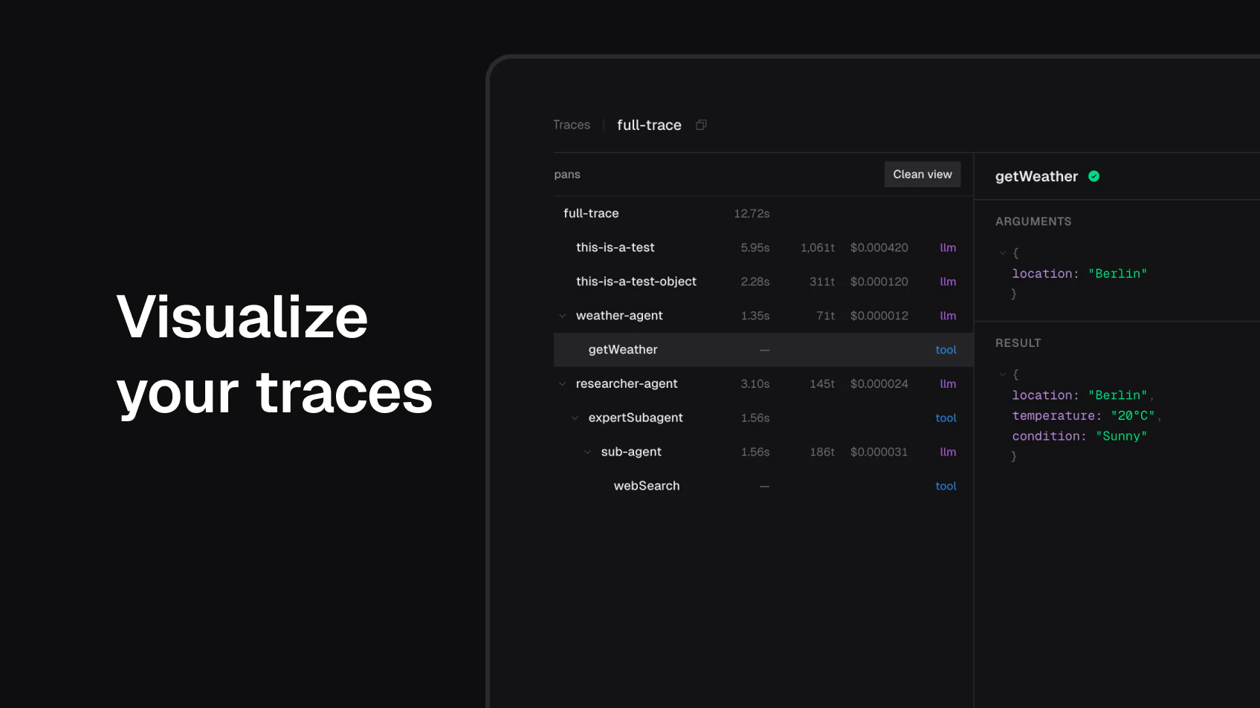Click the 1.35s duration value
The image size is (1260, 708).
[755, 316]
